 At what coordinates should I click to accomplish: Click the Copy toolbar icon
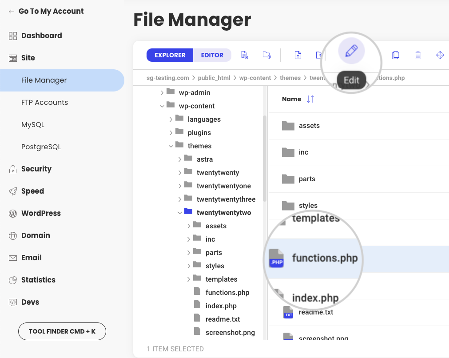pyautogui.click(x=395, y=55)
